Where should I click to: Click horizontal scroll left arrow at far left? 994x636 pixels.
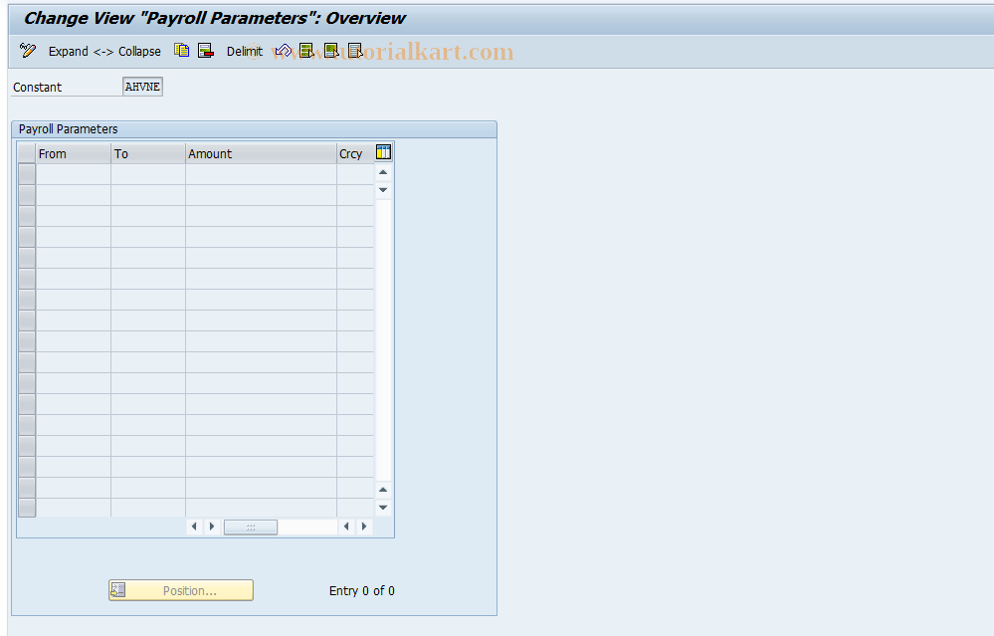tap(195, 527)
